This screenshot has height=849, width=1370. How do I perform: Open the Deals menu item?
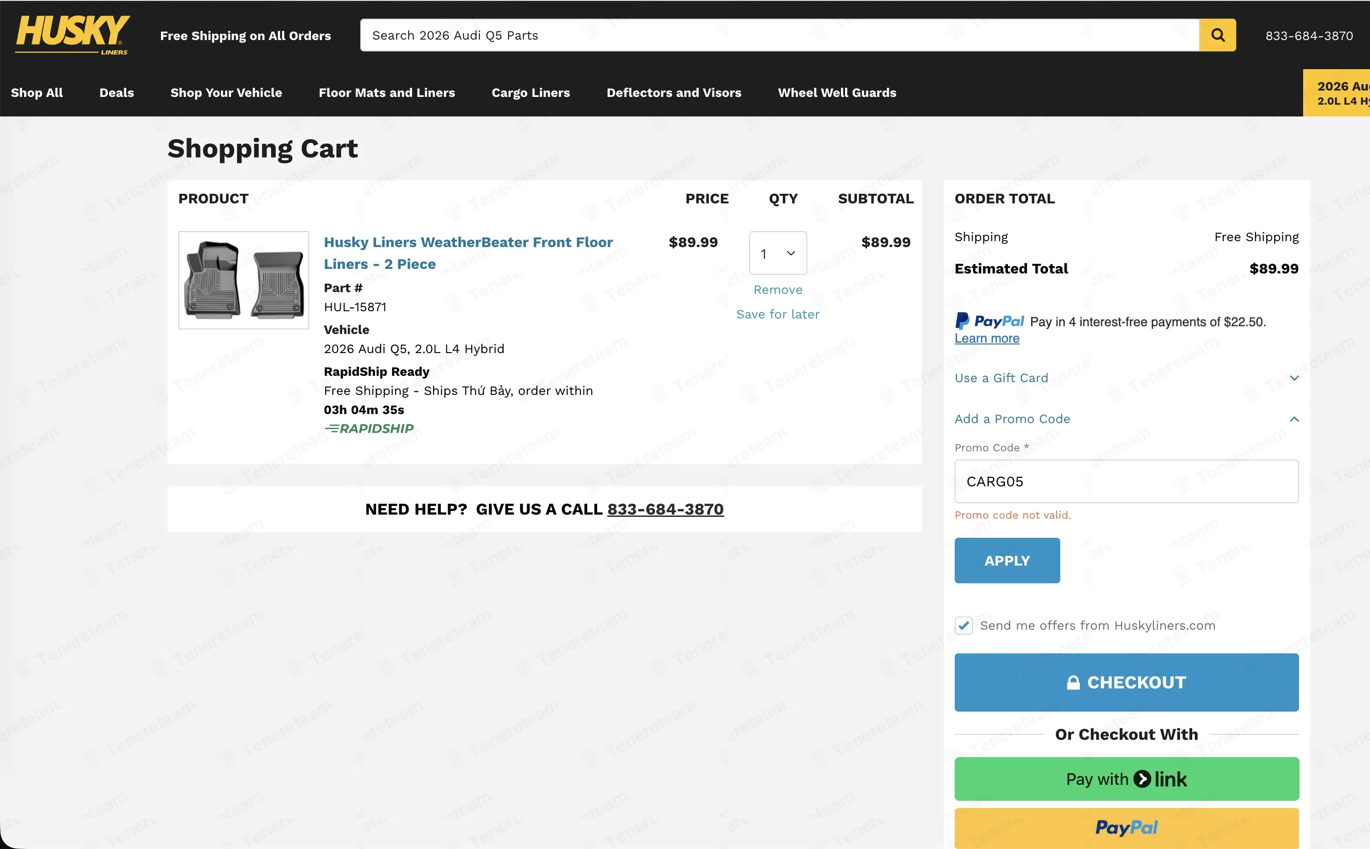pos(117,93)
